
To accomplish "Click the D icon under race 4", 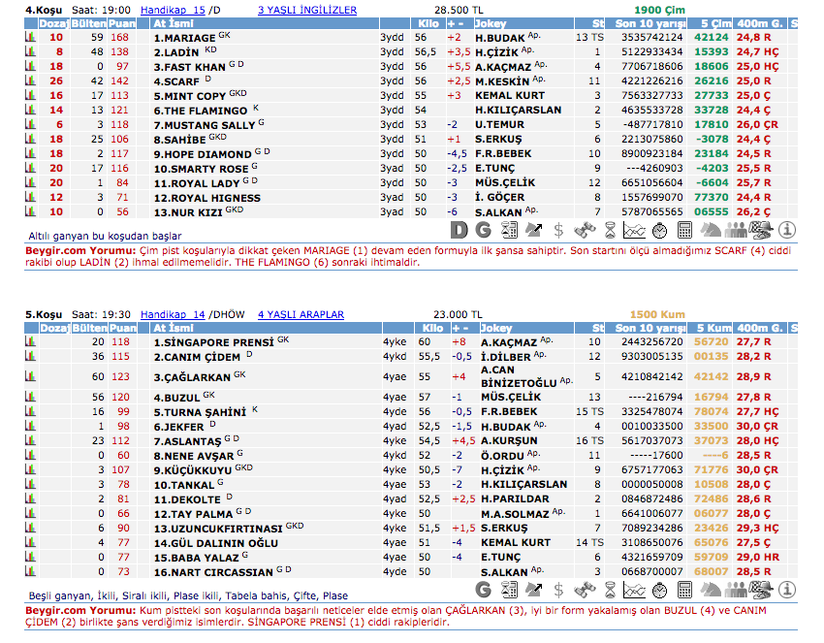I will pos(460,230).
